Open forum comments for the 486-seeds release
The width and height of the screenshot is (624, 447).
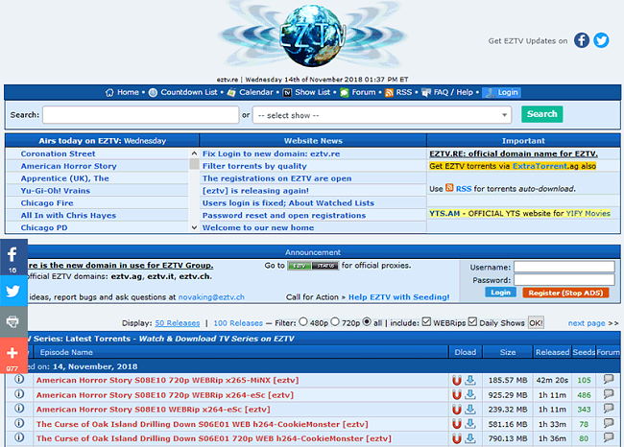coord(609,393)
